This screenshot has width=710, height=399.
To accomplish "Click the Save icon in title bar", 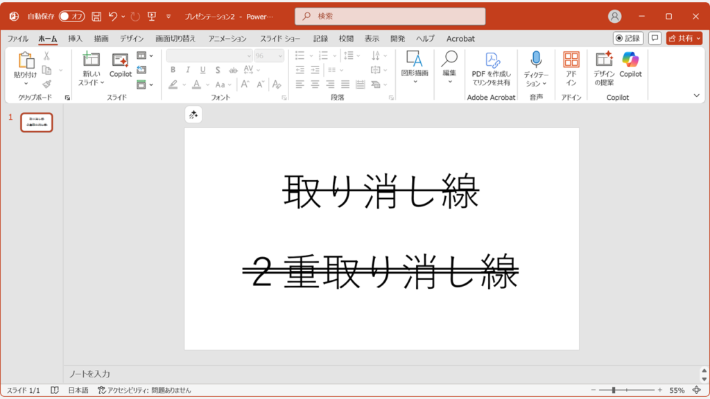I will click(96, 16).
